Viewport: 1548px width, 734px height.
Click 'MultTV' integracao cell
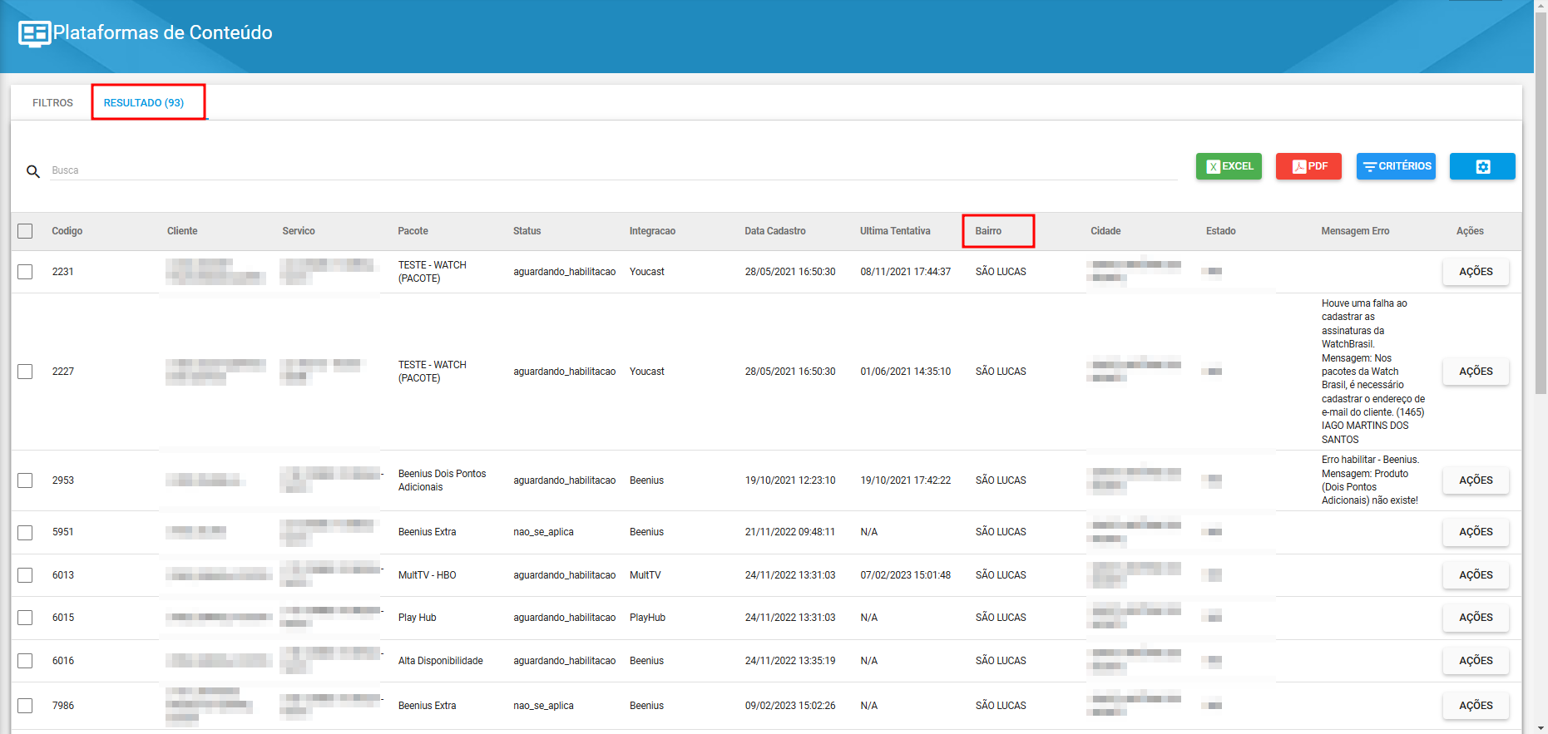(645, 575)
